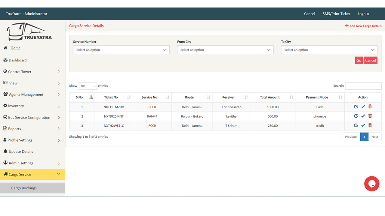The height and width of the screenshot is (216, 385).
Task: Click edit icon for ticket NXTT5TM2HV
Action: pos(356,107)
